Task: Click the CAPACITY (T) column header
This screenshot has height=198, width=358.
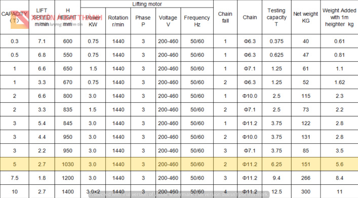Action: [x=14, y=17]
